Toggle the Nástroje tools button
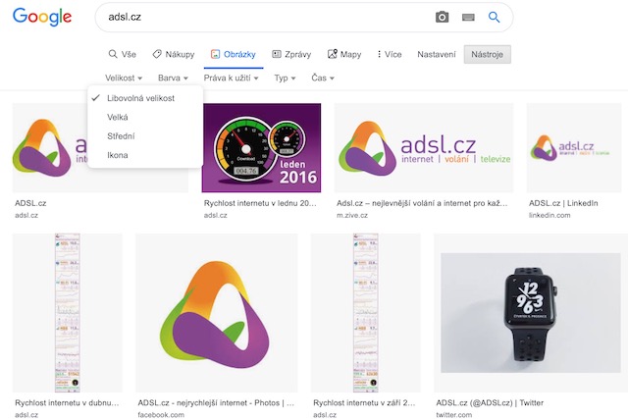 (x=487, y=54)
